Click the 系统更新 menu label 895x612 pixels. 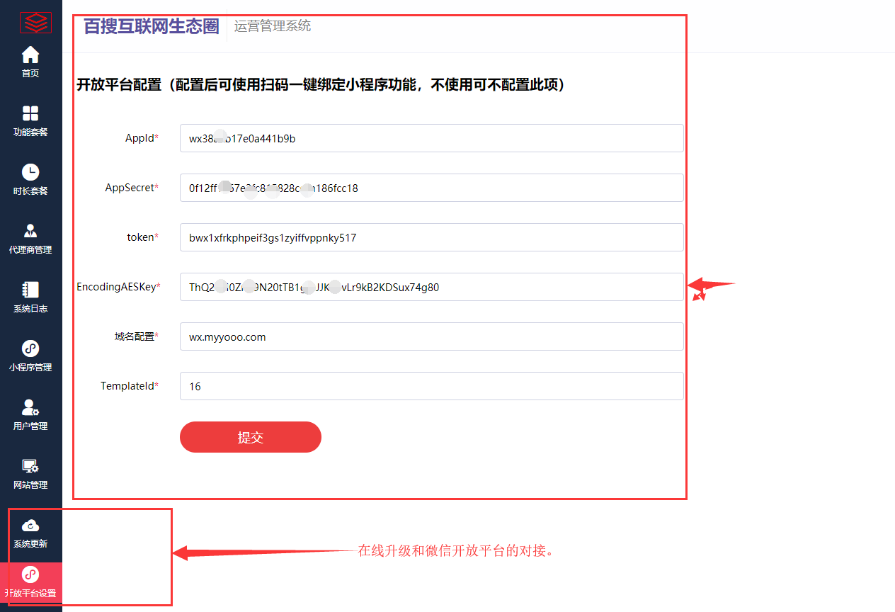click(x=30, y=544)
